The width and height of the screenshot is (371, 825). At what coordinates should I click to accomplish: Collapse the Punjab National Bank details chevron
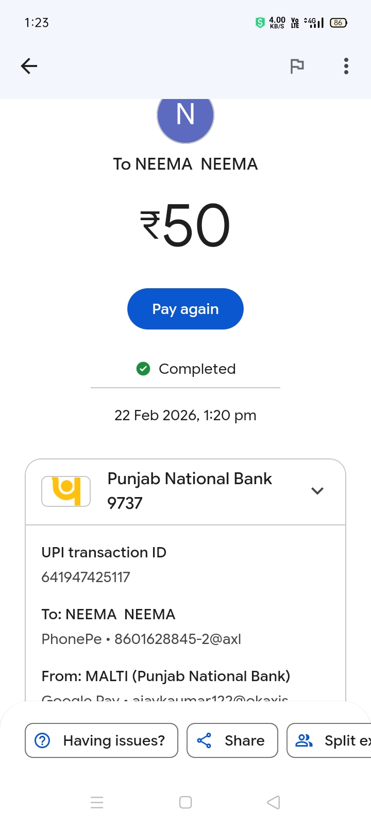pyautogui.click(x=317, y=491)
